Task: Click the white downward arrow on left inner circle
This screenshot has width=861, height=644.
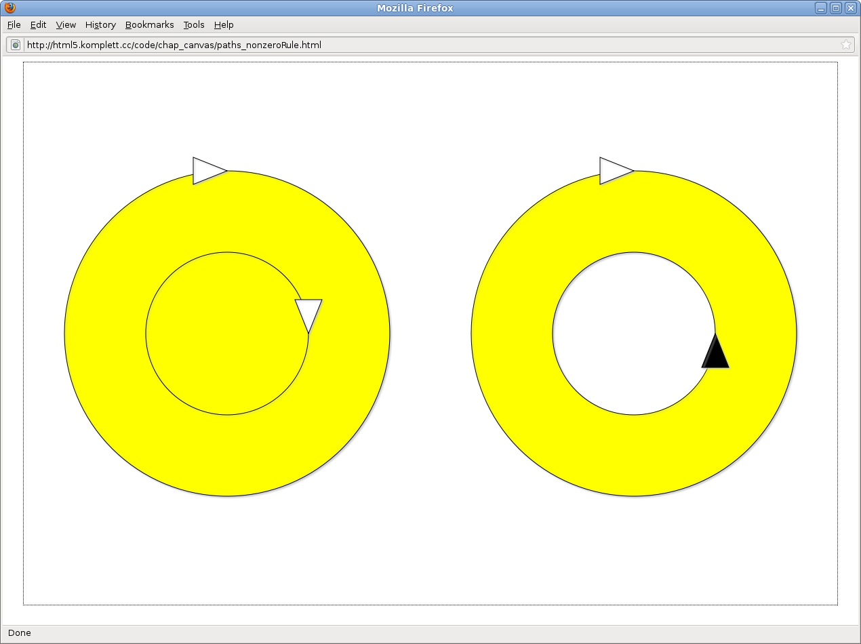Action: point(308,313)
